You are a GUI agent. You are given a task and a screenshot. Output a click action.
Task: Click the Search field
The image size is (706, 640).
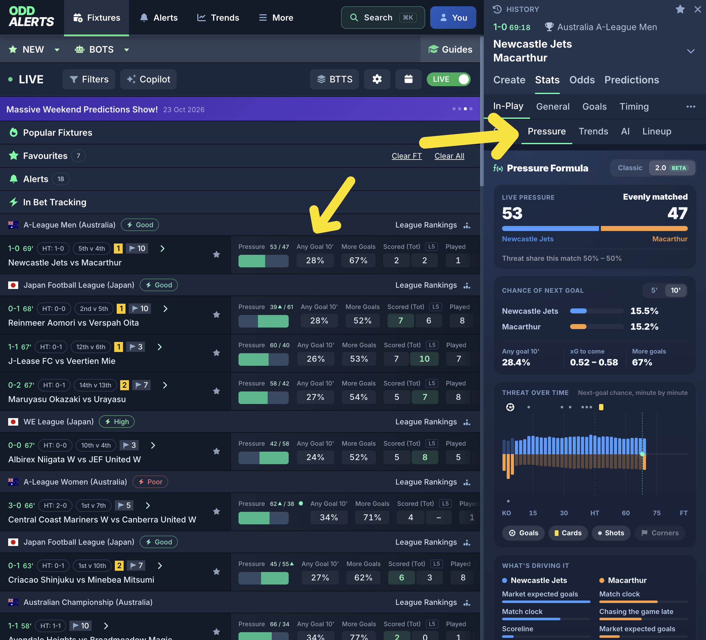[x=383, y=18]
